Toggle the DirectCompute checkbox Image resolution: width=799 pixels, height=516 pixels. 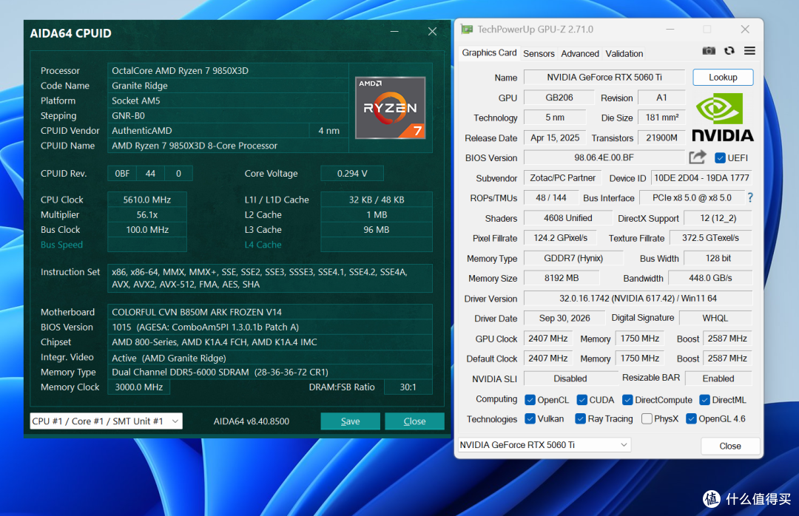627,400
